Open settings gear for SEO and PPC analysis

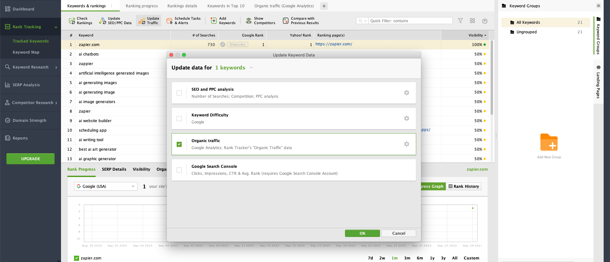pyautogui.click(x=407, y=93)
